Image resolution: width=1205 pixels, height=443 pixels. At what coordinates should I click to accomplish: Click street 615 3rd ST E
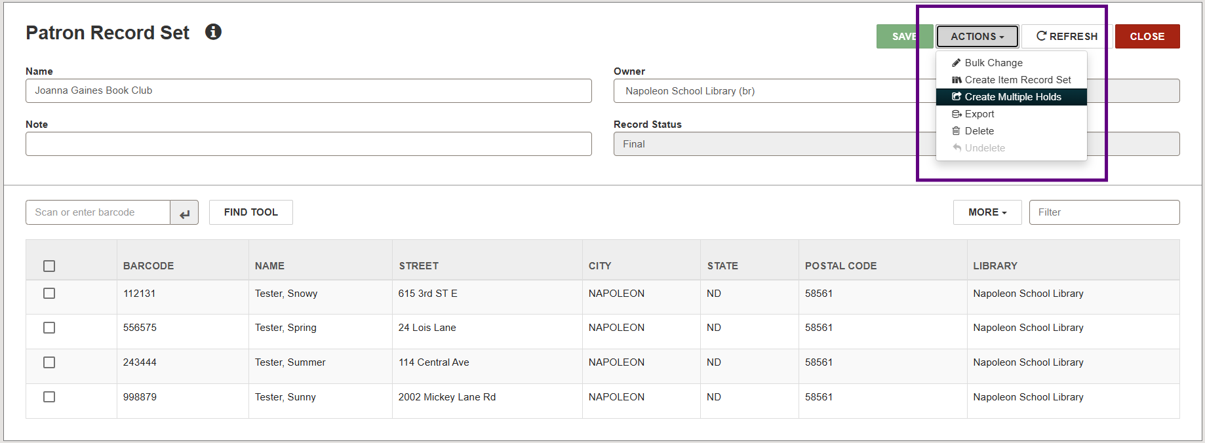(x=428, y=294)
